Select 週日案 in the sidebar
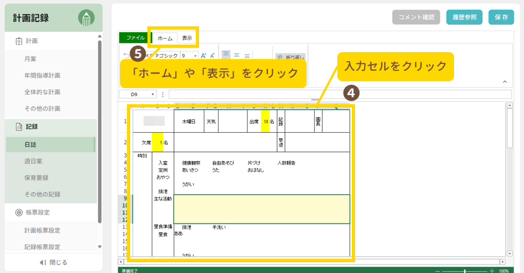Viewport: 524px width, 273px height. click(33, 161)
